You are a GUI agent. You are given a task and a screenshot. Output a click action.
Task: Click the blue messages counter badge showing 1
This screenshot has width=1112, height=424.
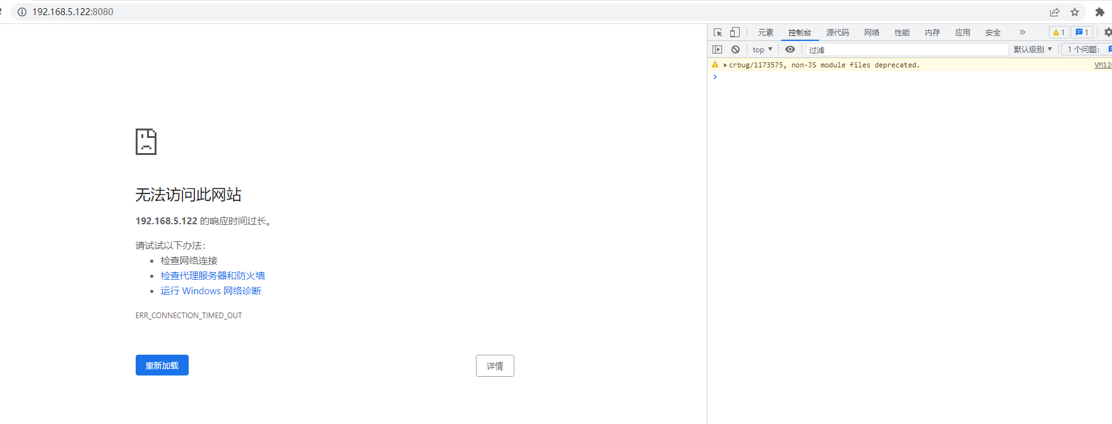pos(1082,32)
